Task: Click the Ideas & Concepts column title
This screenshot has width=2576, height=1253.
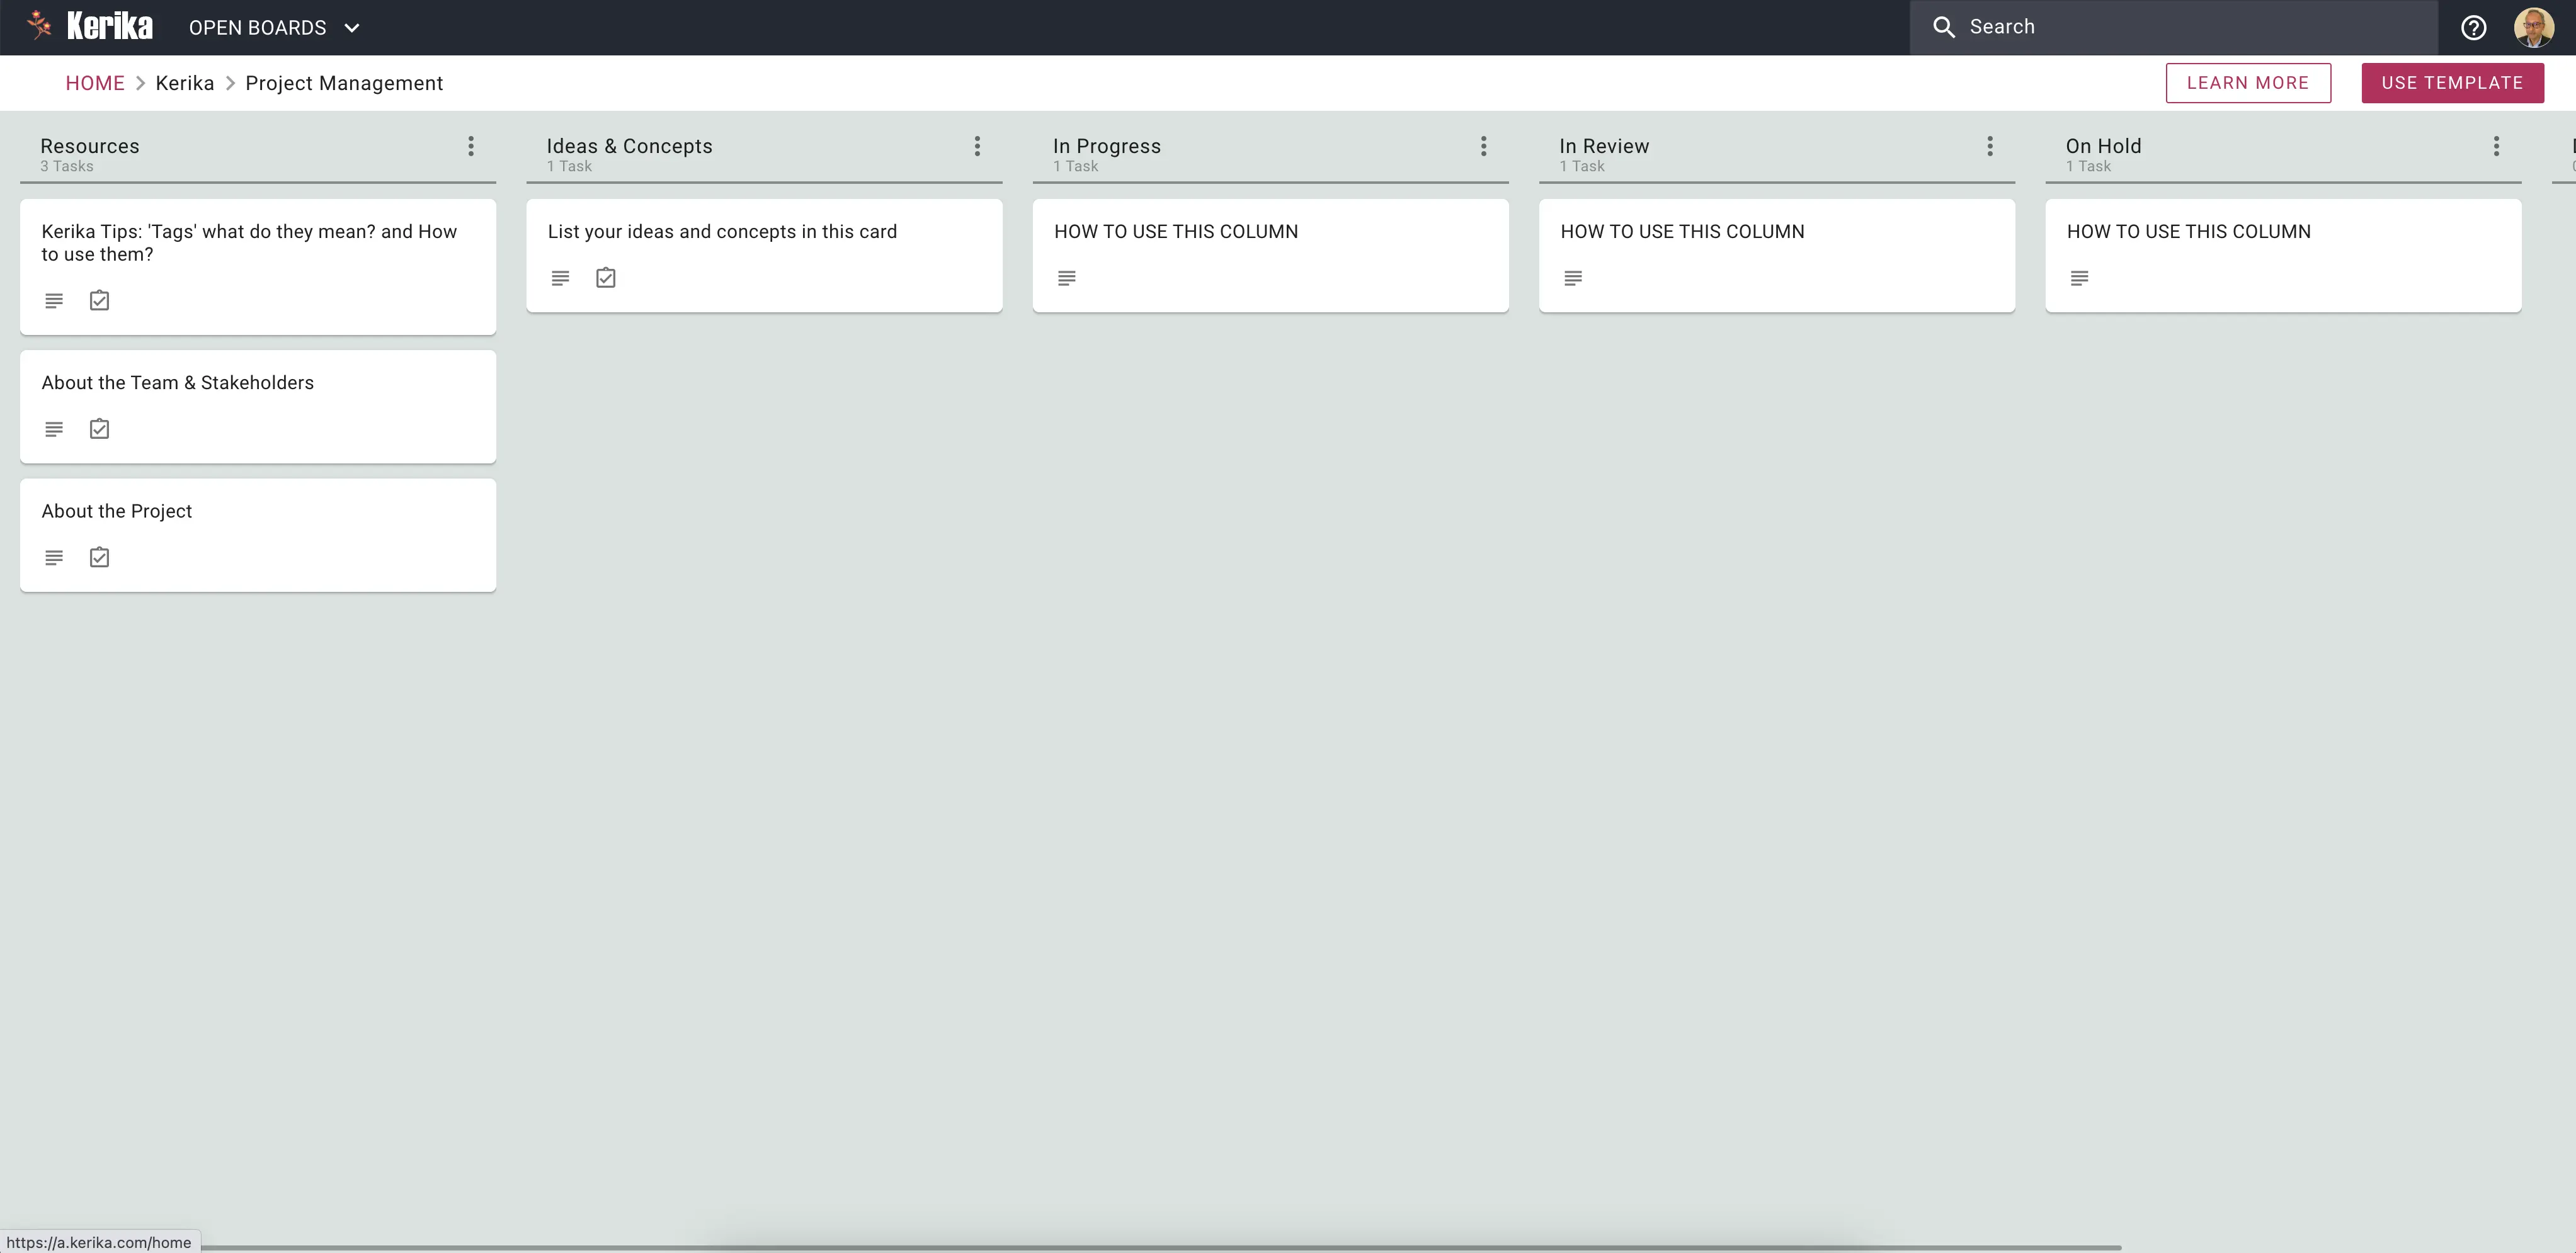Action: tap(629, 146)
